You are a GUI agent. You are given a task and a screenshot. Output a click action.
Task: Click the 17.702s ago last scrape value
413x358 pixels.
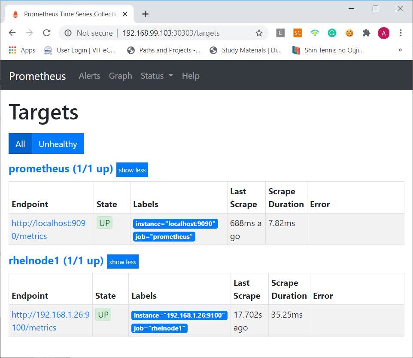pos(248,321)
